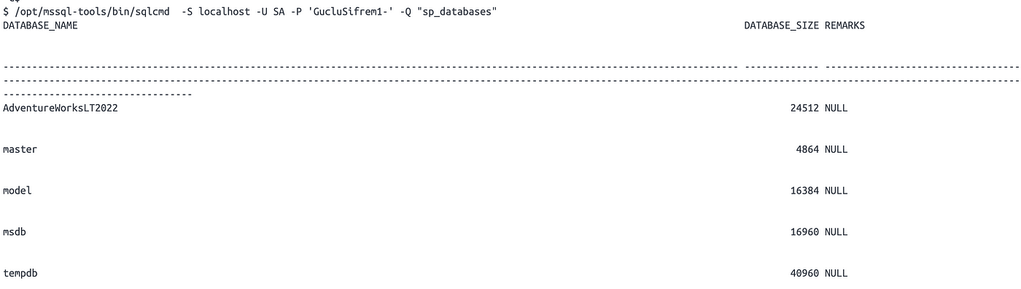1021x289 pixels.
Task: Click the msdb database entry
Action: [15, 231]
